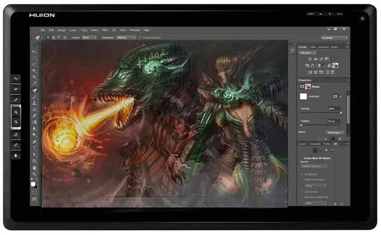Click the Density value field
The width and height of the screenshot is (381, 235).
(x=334, y=109)
